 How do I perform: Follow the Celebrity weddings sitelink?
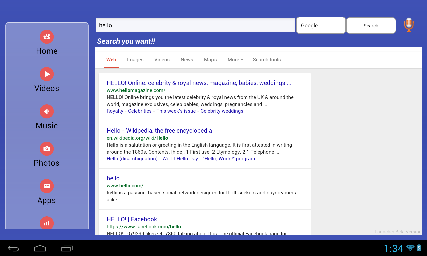(222, 111)
